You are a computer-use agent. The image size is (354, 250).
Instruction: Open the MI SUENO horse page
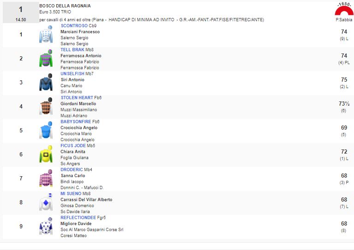coord(71,194)
